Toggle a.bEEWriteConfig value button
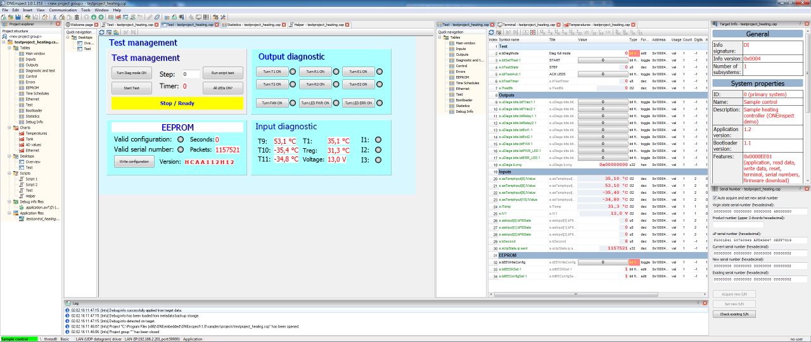This screenshot has height=342, width=811. [602, 262]
